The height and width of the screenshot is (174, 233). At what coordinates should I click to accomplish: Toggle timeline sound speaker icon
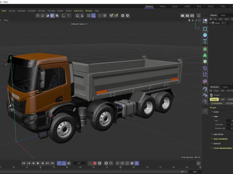(x=69, y=163)
